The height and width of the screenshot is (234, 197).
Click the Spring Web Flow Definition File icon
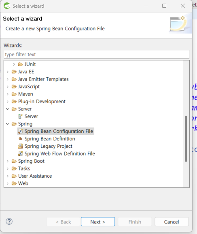(21, 153)
